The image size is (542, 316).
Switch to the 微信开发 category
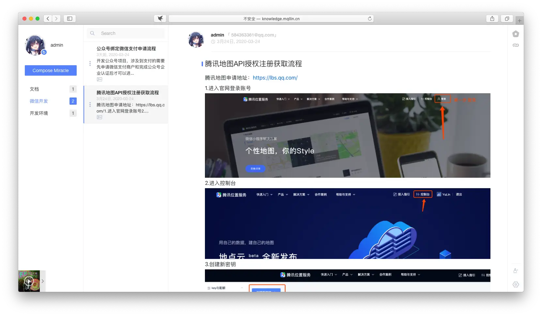38,101
